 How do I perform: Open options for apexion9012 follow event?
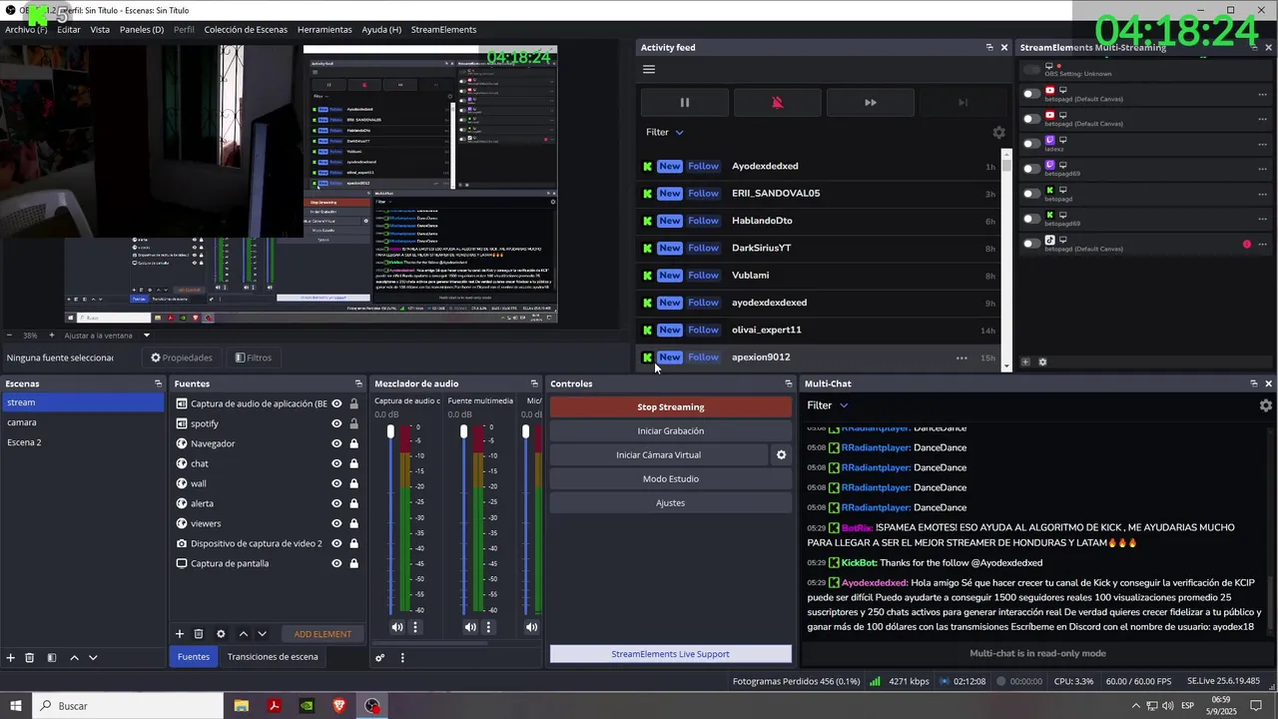[961, 358]
